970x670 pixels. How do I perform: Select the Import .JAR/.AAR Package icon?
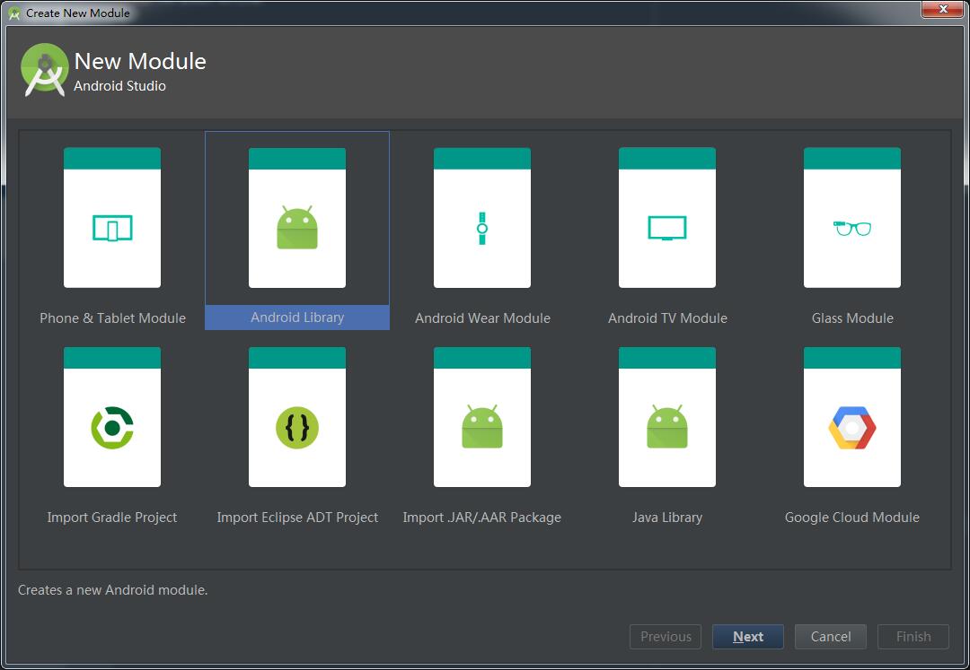[482, 428]
